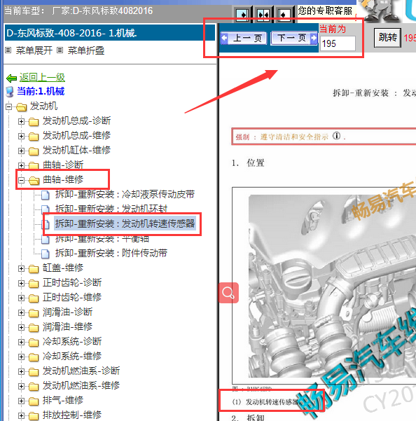
Task: Click the 当前:1.机械 label
Action: click(41, 91)
